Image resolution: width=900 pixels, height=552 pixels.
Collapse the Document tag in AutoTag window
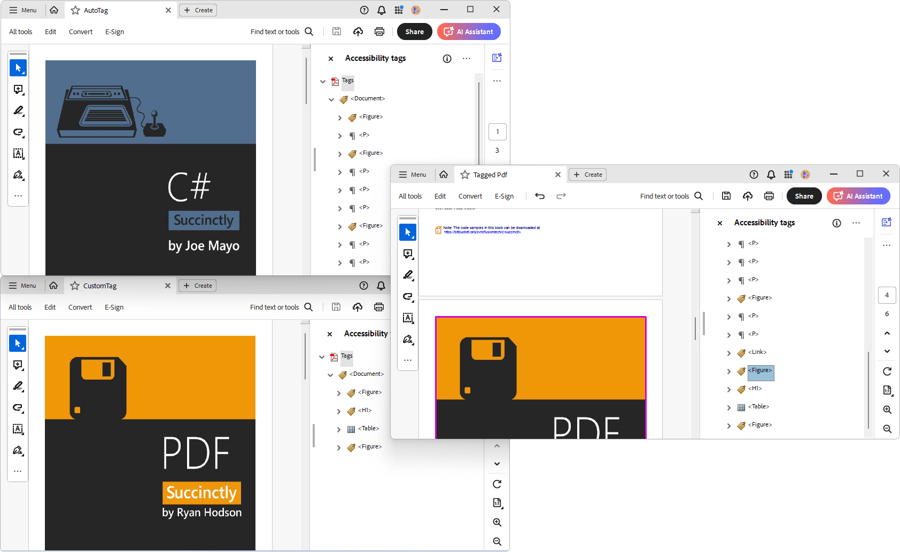[x=331, y=99]
